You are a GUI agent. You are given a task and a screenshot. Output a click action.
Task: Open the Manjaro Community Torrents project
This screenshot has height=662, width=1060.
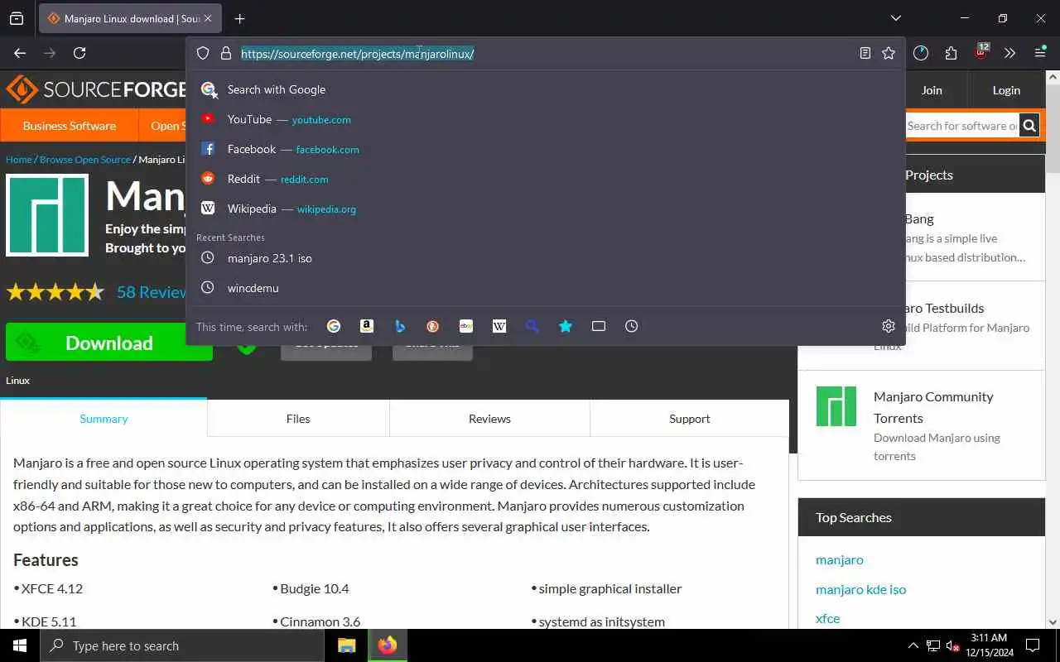click(933, 407)
